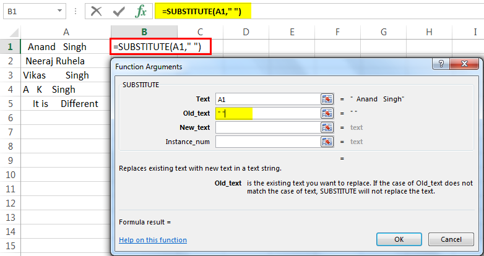
Task: Close the Function Arguments dialog
Action: coord(464,64)
